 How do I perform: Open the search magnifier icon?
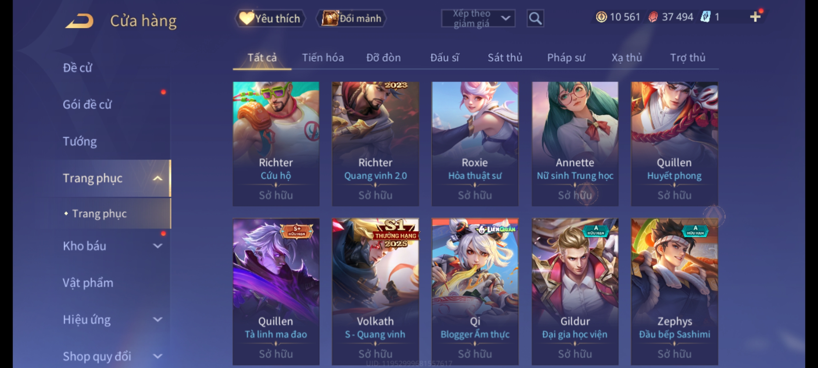pos(535,18)
